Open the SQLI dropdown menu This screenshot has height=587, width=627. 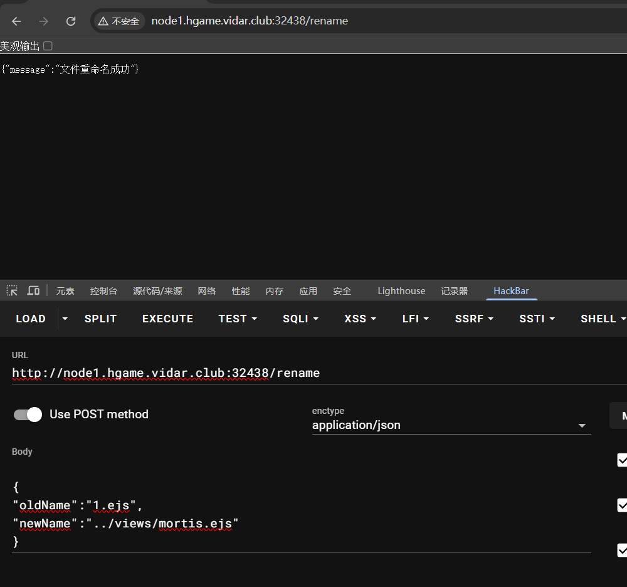(x=300, y=319)
